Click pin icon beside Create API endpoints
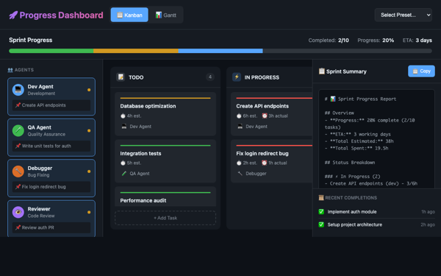 point(18,105)
